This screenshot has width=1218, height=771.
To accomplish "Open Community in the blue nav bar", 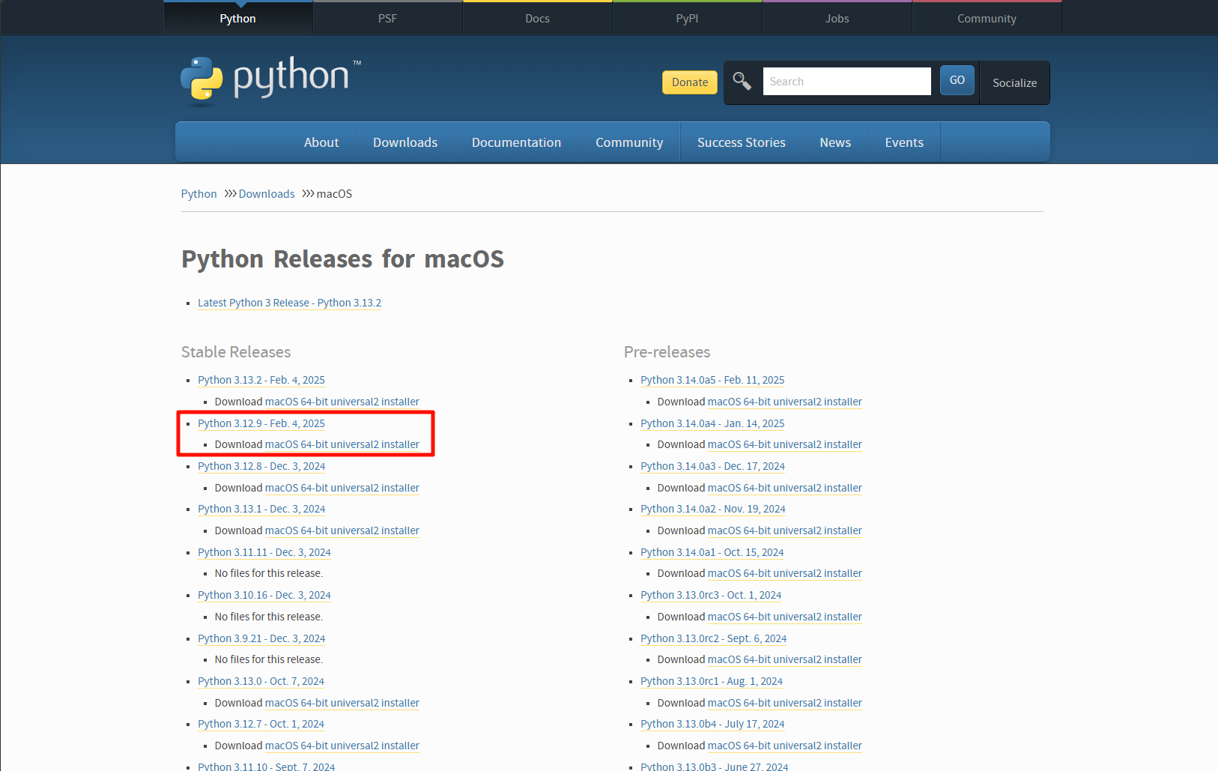I will [629, 142].
